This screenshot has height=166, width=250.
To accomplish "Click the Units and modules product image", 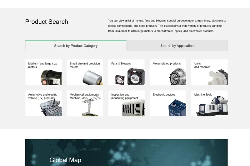I will click(217, 77).
